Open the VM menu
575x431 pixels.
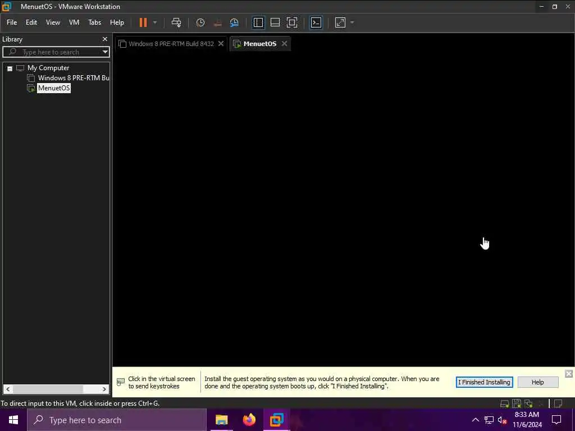point(74,22)
